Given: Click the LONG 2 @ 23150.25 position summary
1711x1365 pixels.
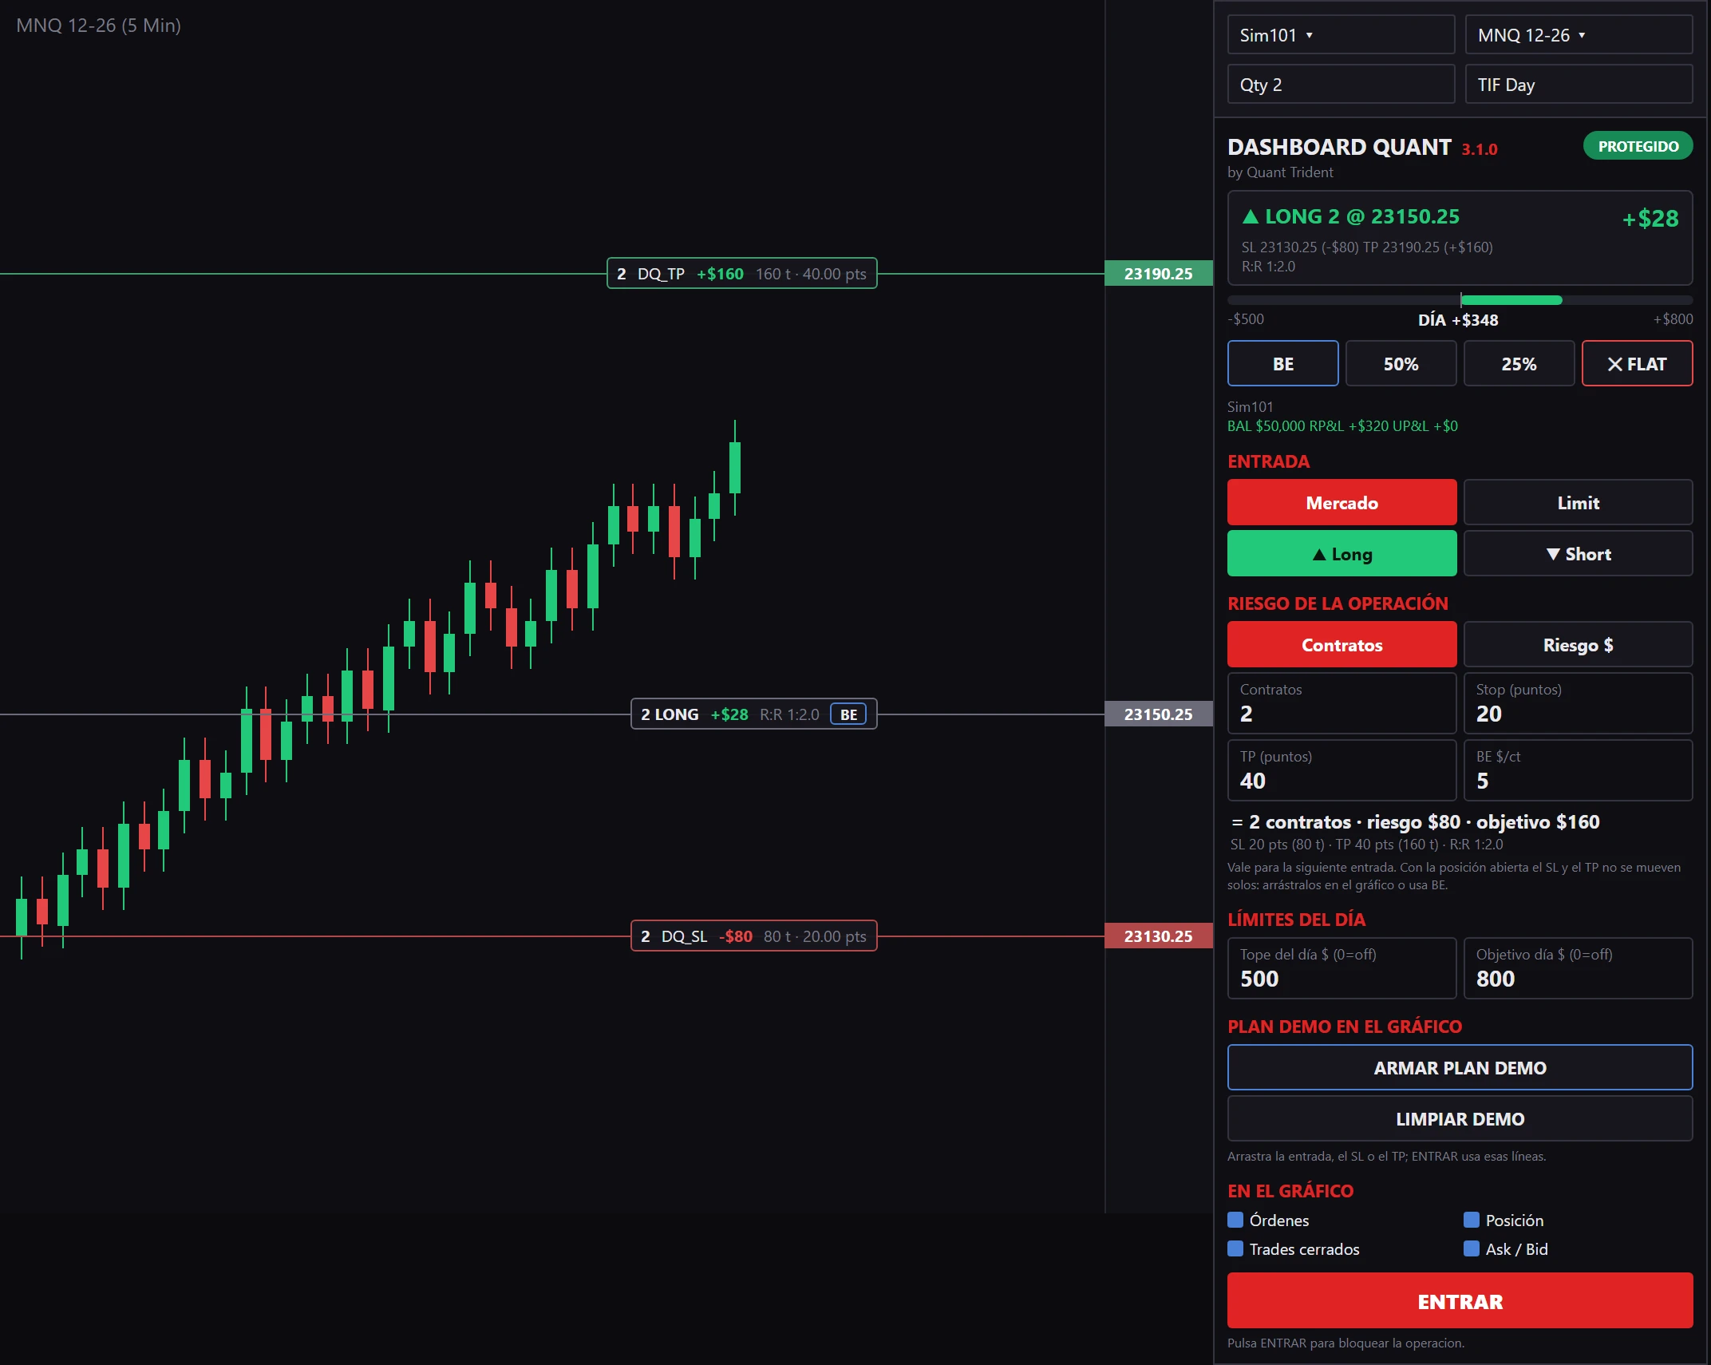Looking at the screenshot, I should [x=1351, y=217].
